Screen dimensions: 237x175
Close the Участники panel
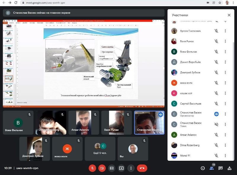click(229, 15)
